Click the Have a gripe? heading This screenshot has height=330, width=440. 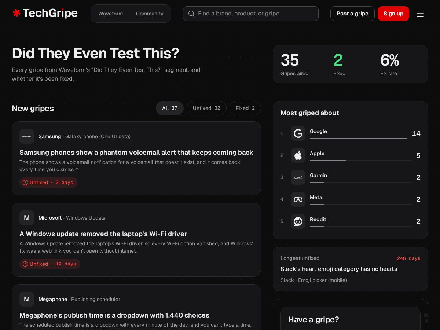(x=313, y=320)
